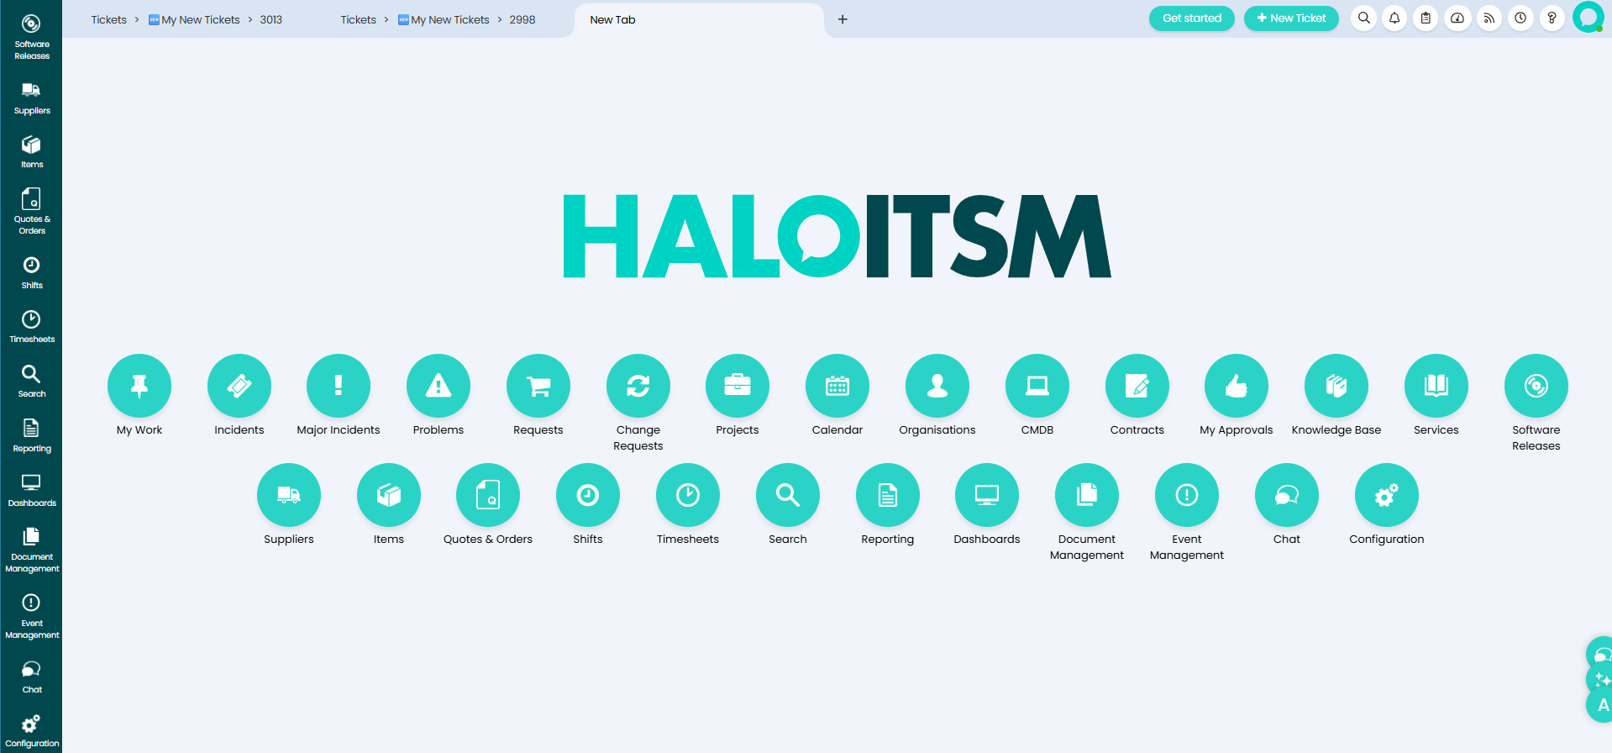This screenshot has width=1612, height=753.
Task: Select Configuration in the left sidebar
Action: [x=31, y=732]
